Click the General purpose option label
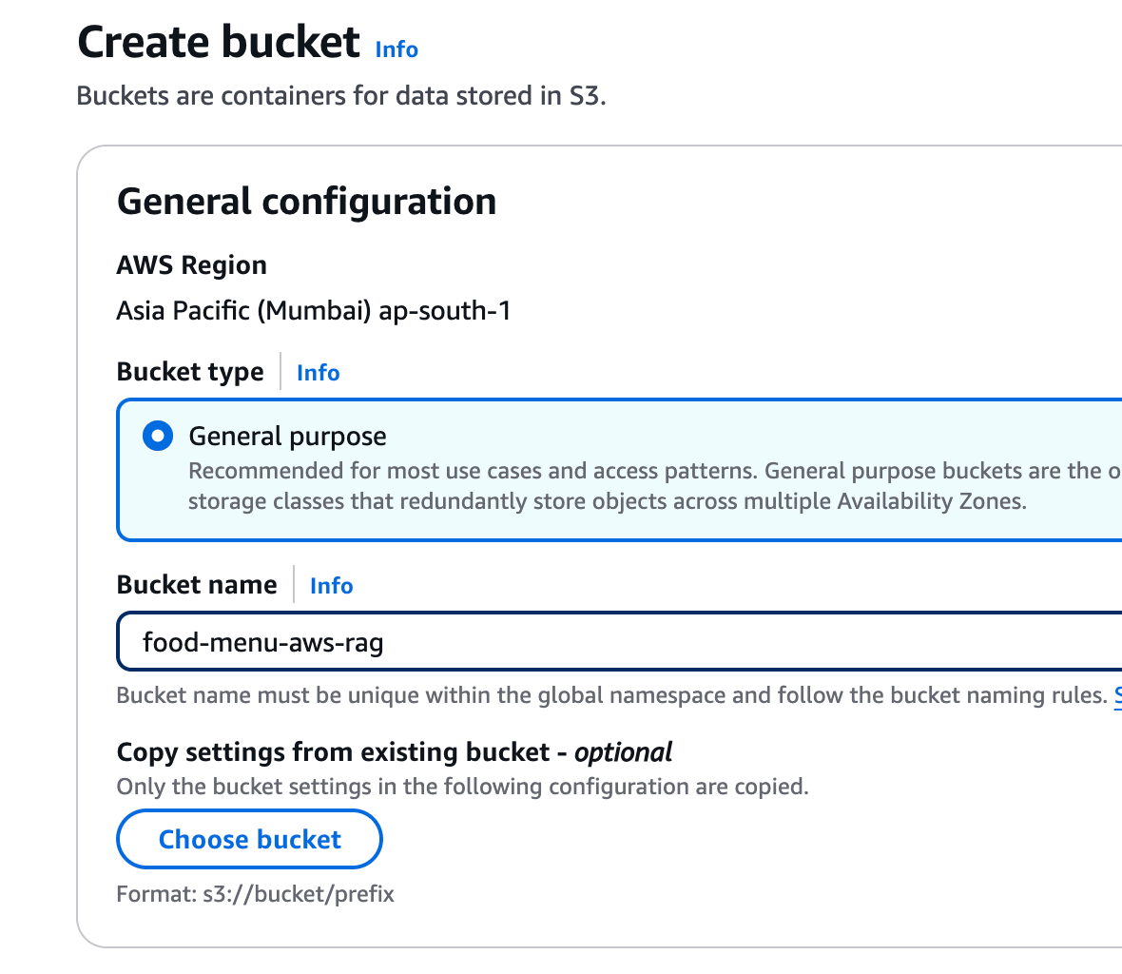1122x974 pixels. click(x=287, y=437)
